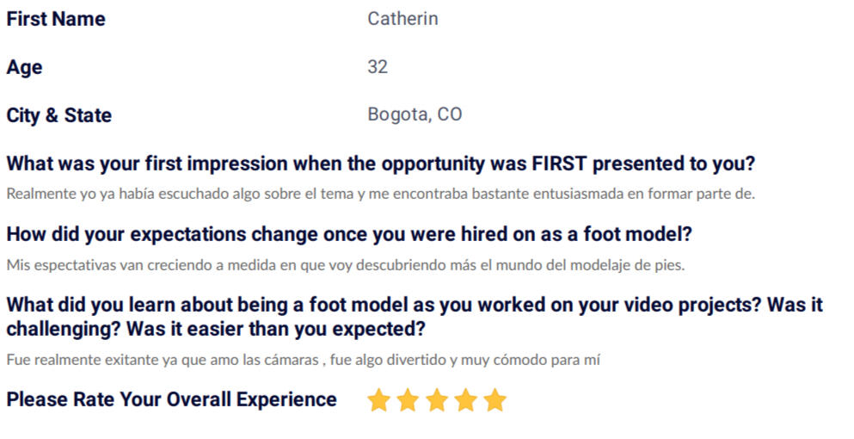
Task: Select the Age value 32
Action: 378,66
